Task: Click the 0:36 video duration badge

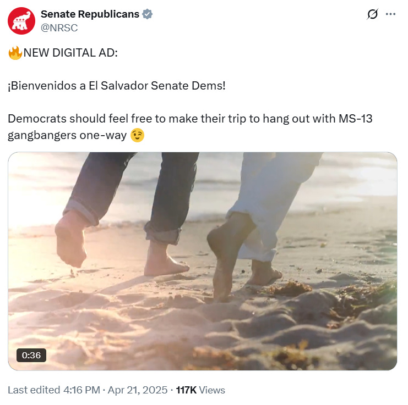Action: click(x=31, y=355)
